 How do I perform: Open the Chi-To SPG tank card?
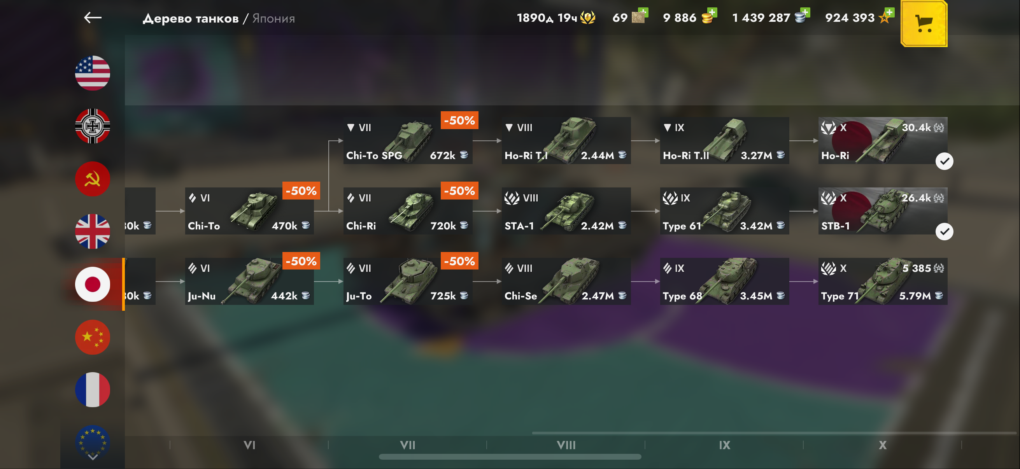(408, 140)
